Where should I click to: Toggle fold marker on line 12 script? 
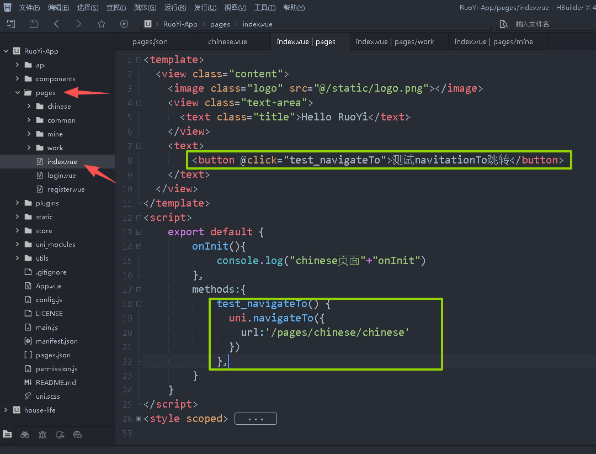coord(139,218)
